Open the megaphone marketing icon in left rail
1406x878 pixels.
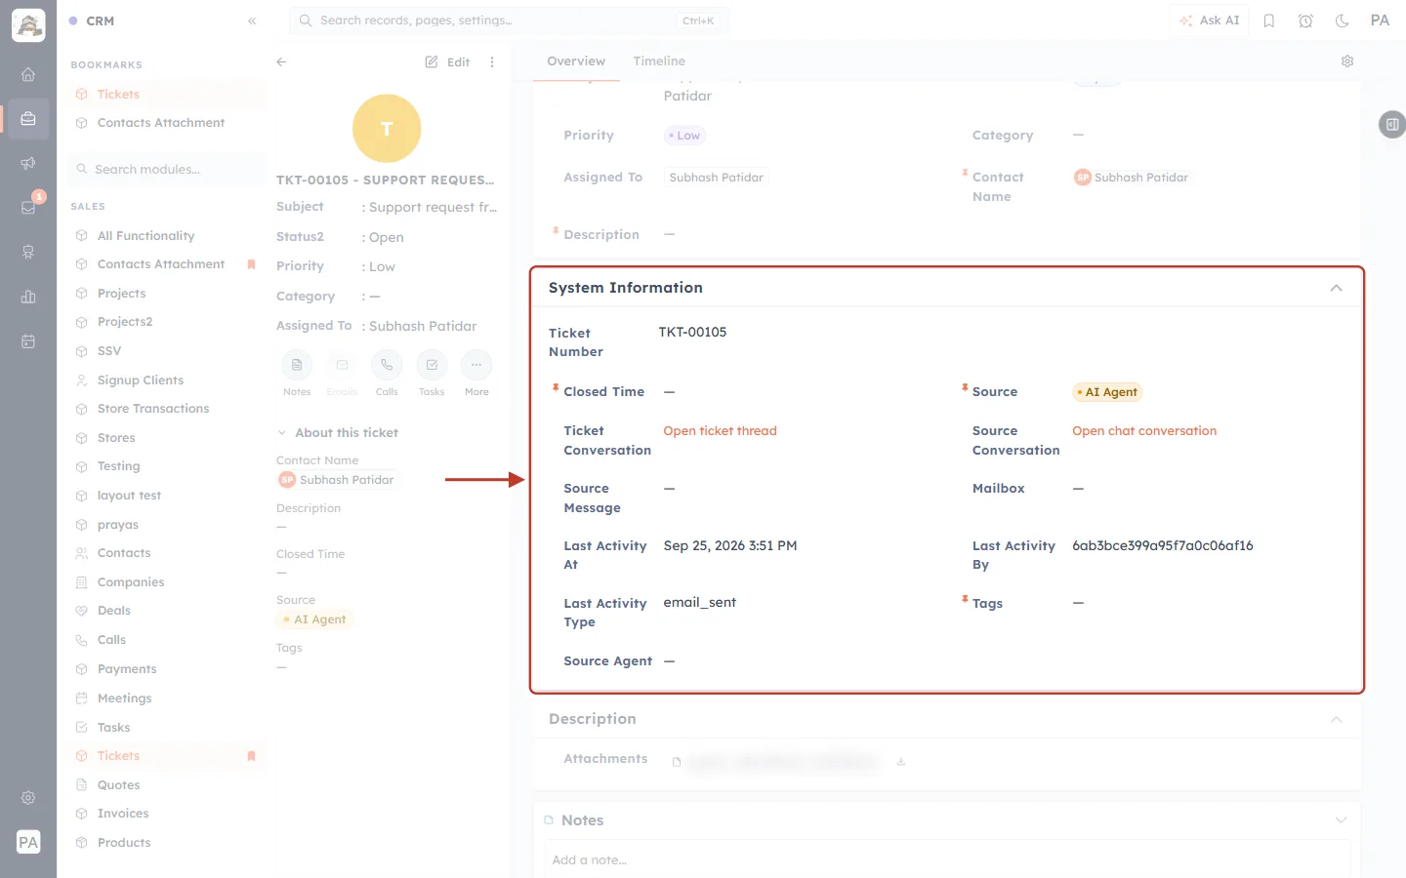(28, 163)
